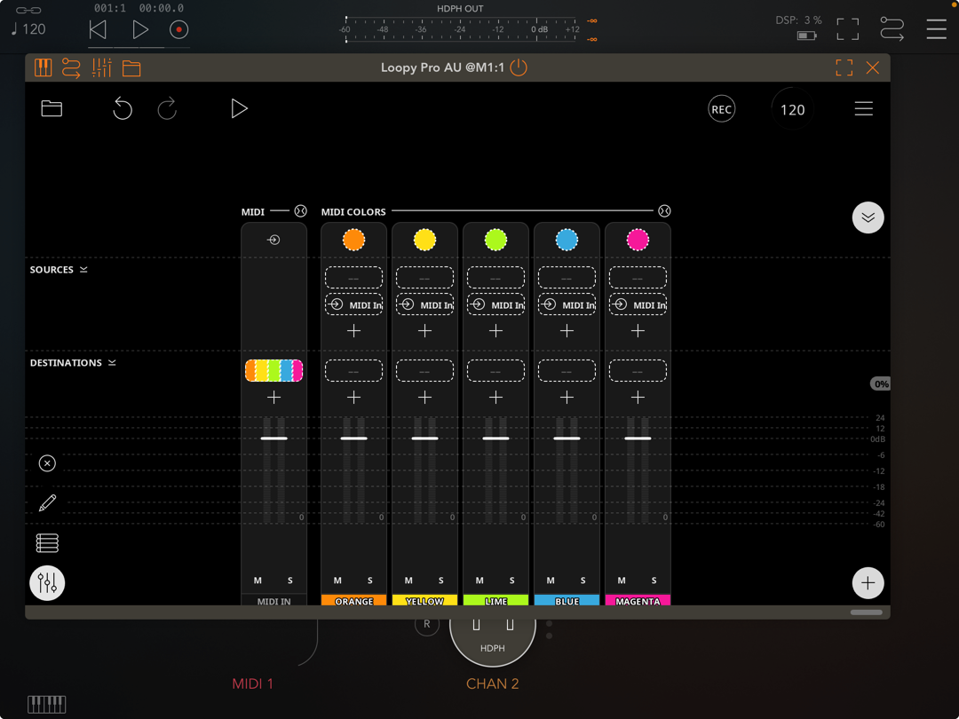Click the LIME channel fader handle
The height and width of the screenshot is (719, 959).
[495, 439]
